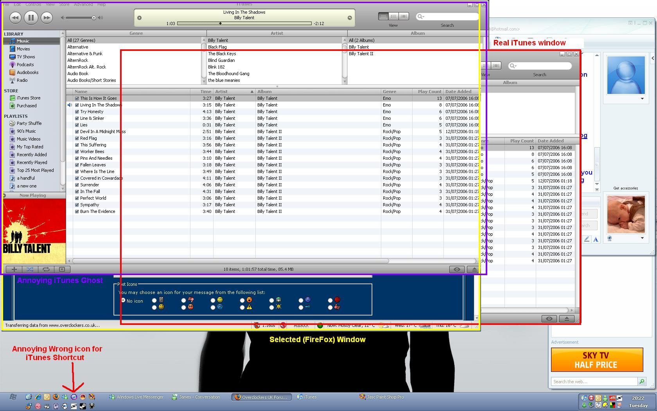
Task: Click the Search the web field in Messenger
Action: click(x=594, y=381)
